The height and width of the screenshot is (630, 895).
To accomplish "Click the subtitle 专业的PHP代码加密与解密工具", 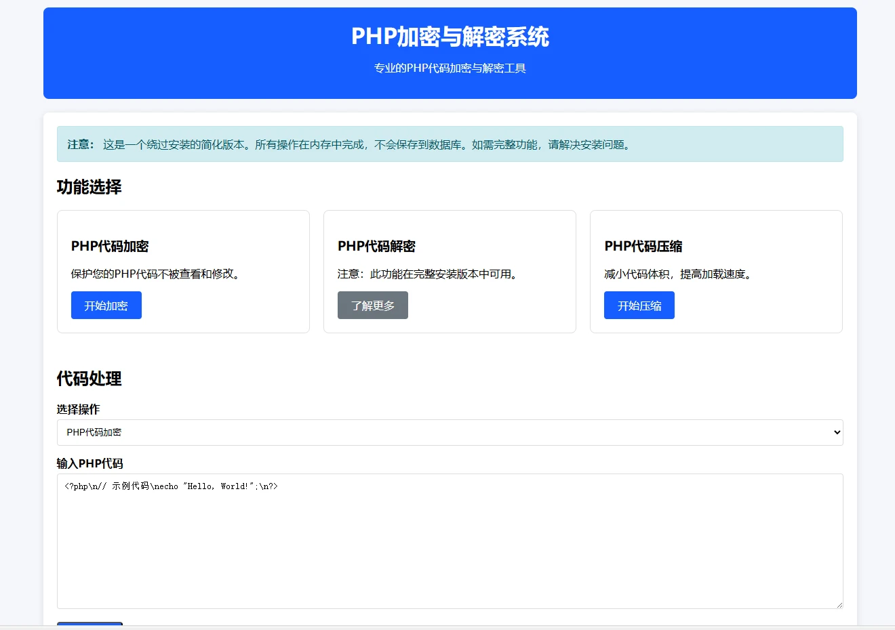I will point(450,68).
